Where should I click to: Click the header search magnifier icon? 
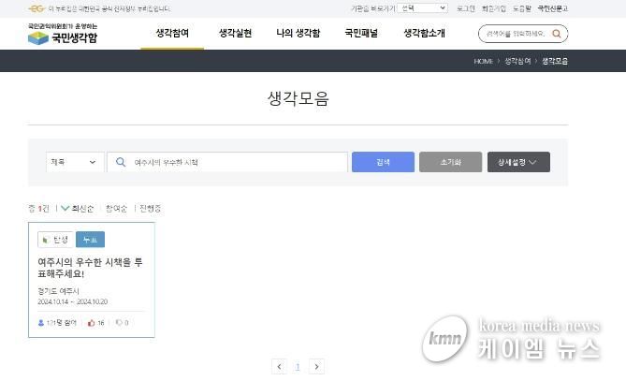click(557, 34)
